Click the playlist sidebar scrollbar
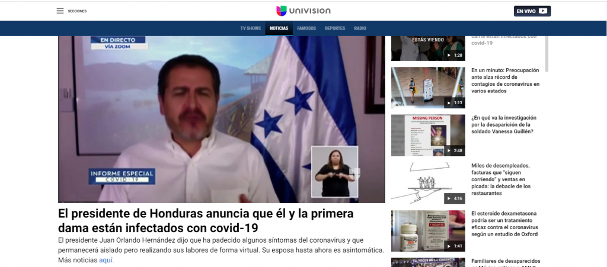 click(x=547, y=53)
